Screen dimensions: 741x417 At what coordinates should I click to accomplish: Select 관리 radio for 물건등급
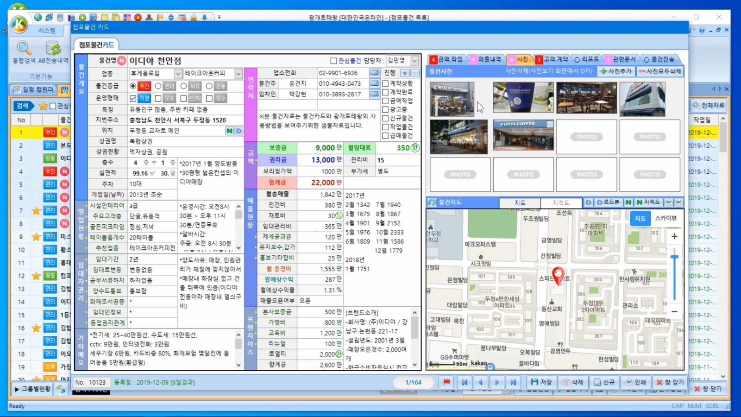pyautogui.click(x=158, y=86)
